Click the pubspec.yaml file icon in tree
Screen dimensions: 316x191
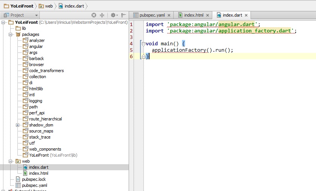pos(18,185)
